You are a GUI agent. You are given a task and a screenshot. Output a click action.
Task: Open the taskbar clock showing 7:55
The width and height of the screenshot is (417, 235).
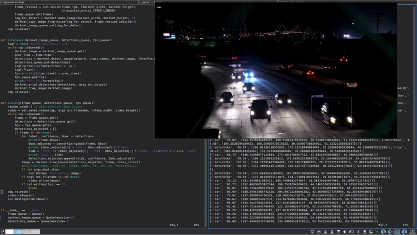413,232
